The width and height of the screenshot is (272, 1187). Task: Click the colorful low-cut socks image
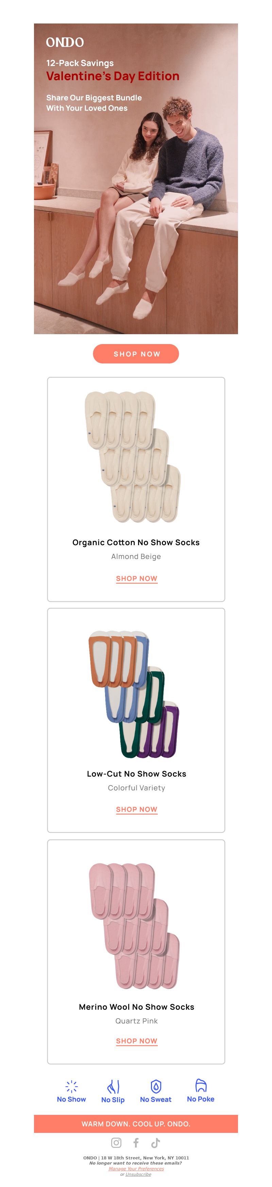pos(134,695)
